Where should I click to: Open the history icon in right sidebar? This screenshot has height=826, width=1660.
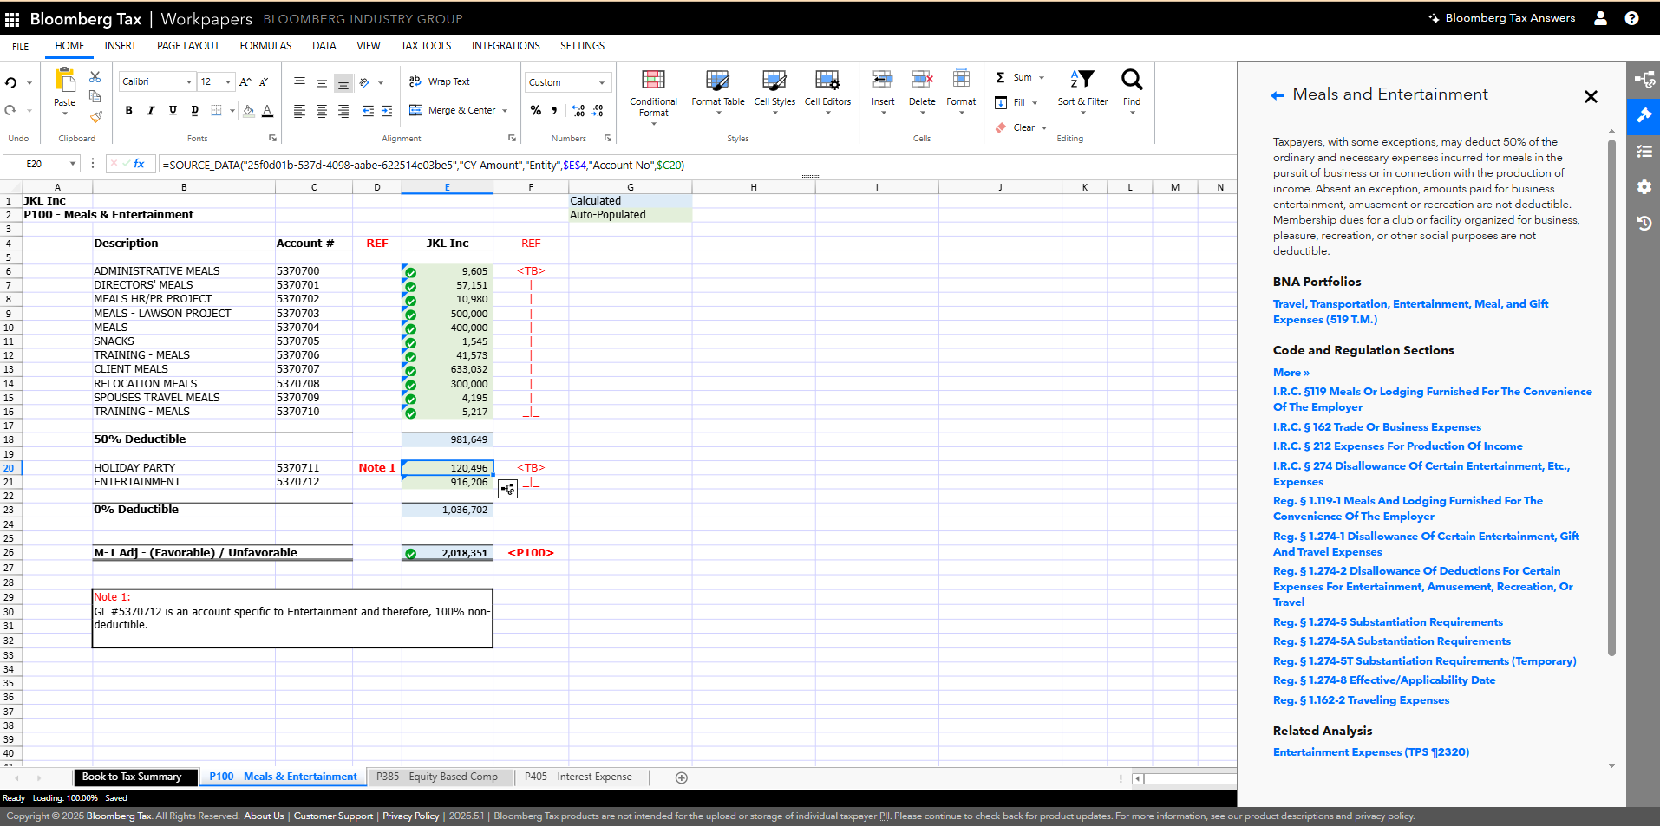[x=1644, y=223]
